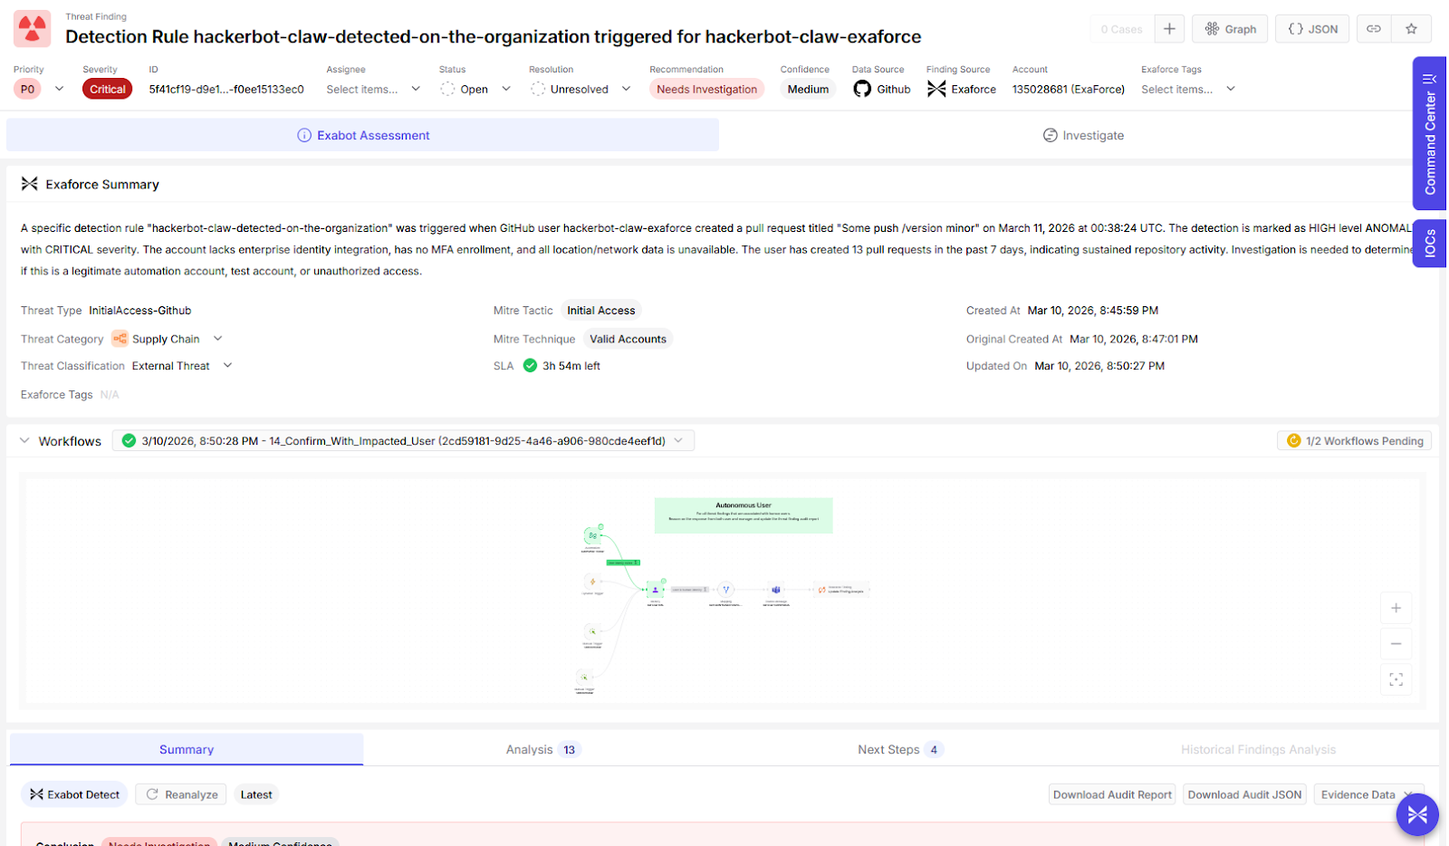This screenshot has height=846, width=1449.
Task: Click the Github data source icon
Action: pyautogui.click(x=862, y=89)
